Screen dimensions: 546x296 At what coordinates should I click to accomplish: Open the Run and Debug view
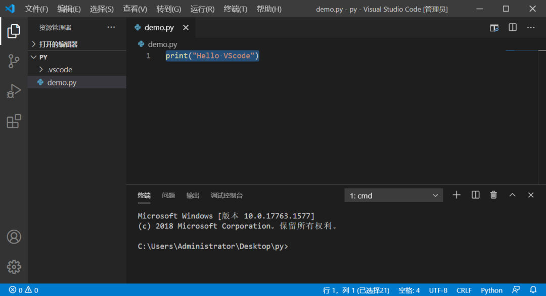click(14, 91)
